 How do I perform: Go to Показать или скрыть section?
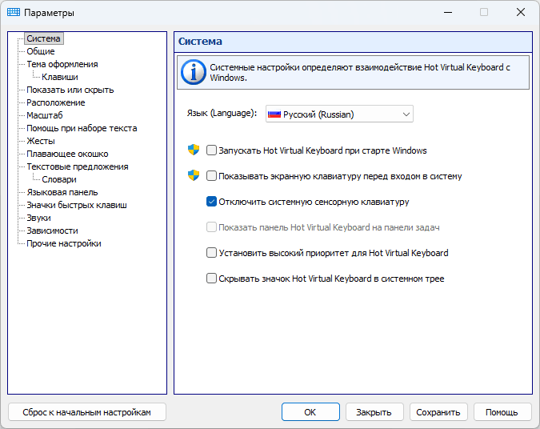(x=70, y=90)
